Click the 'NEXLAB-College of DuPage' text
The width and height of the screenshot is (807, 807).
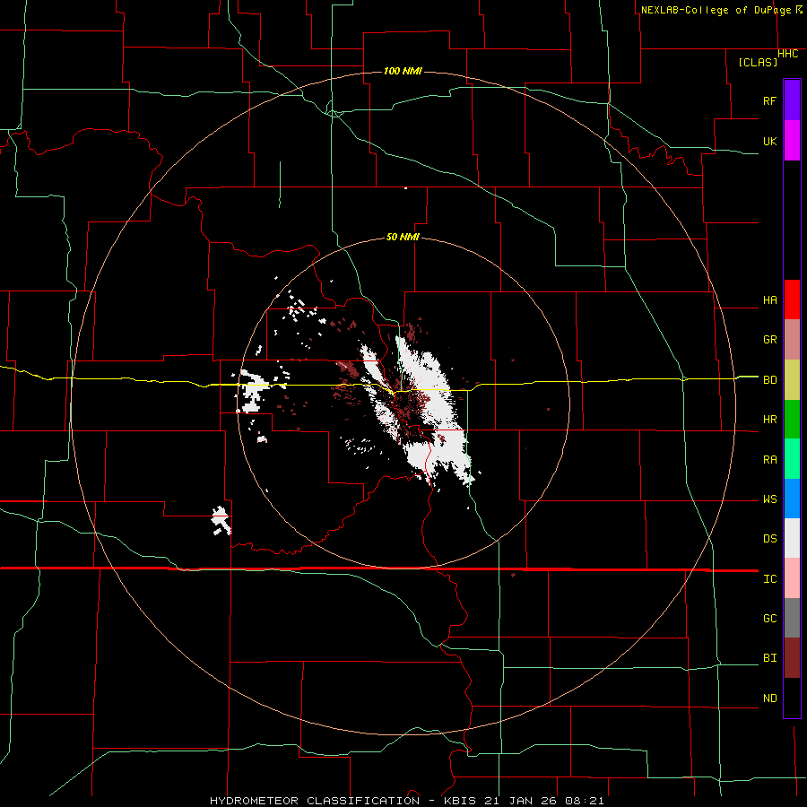[716, 10]
